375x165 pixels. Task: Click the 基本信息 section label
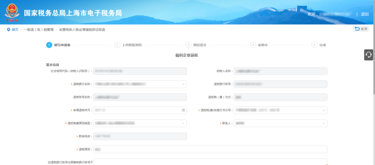click(x=53, y=65)
